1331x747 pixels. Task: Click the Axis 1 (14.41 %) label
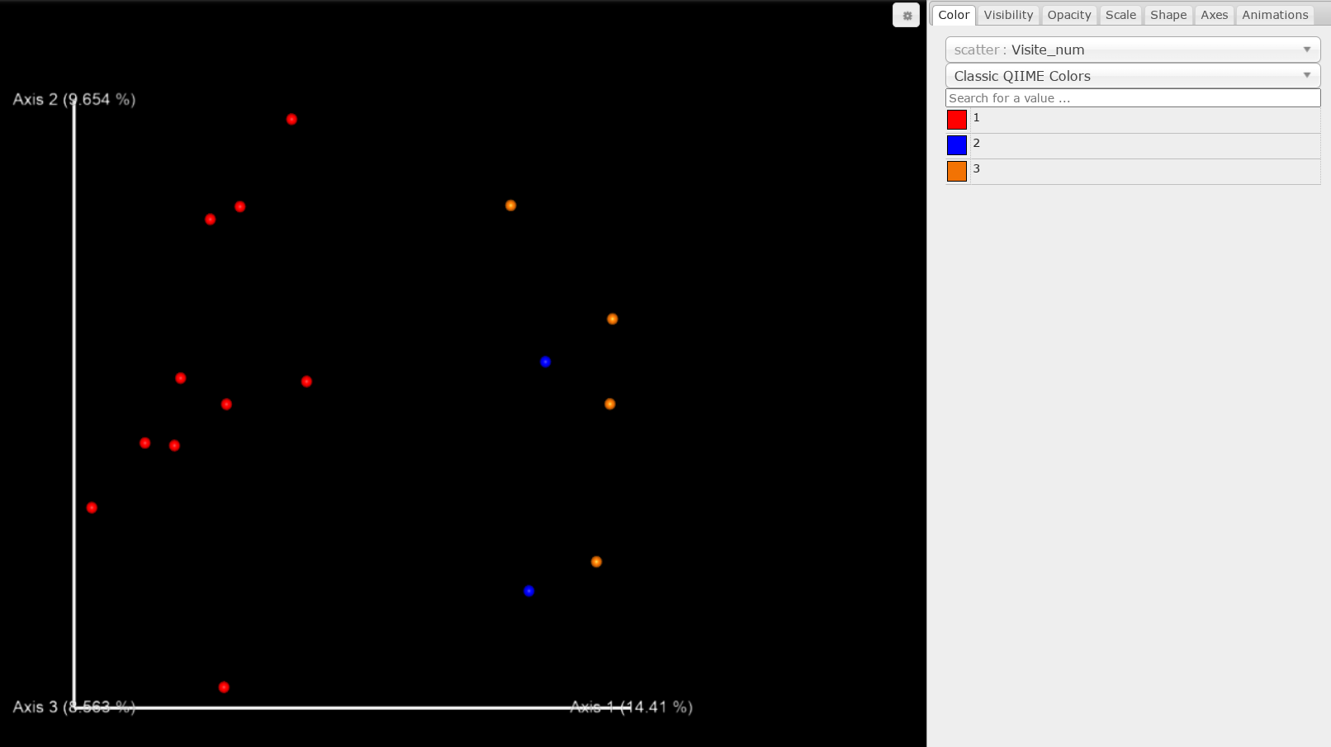(632, 707)
